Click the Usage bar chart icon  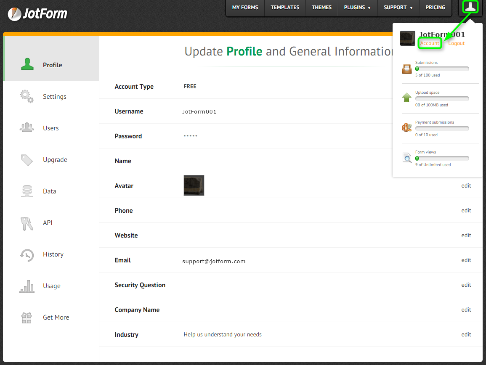(27, 286)
